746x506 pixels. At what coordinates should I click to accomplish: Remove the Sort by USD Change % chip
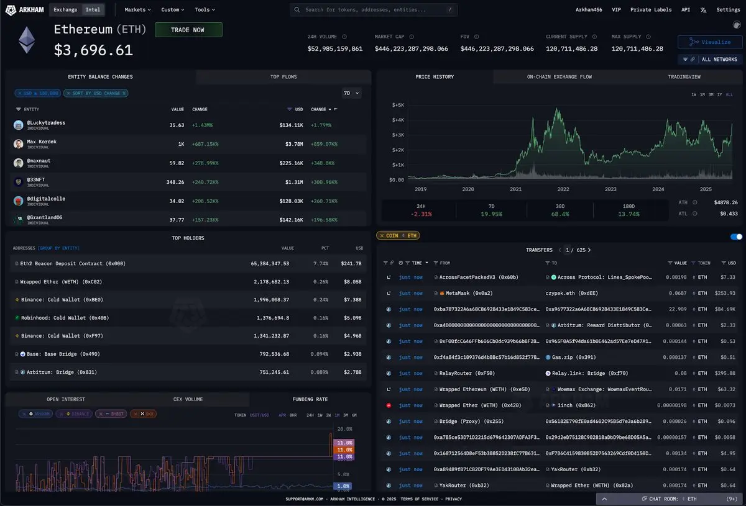coord(68,93)
